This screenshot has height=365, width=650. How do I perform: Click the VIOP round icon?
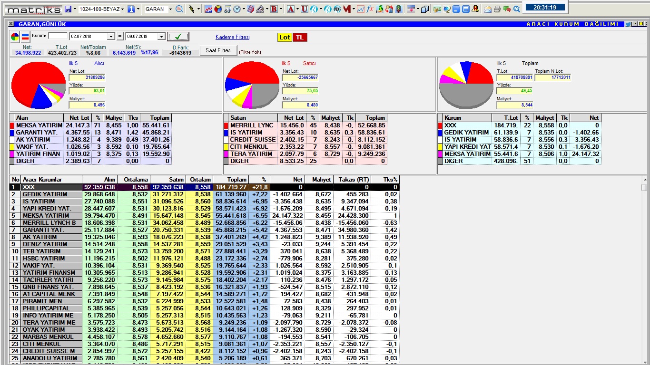pyautogui.click(x=337, y=9)
